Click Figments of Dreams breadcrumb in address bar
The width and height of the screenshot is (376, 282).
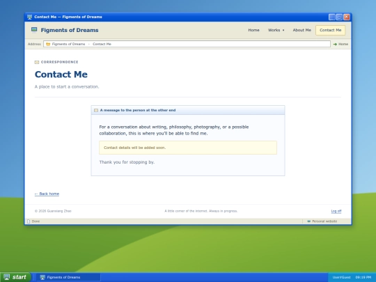coord(68,44)
